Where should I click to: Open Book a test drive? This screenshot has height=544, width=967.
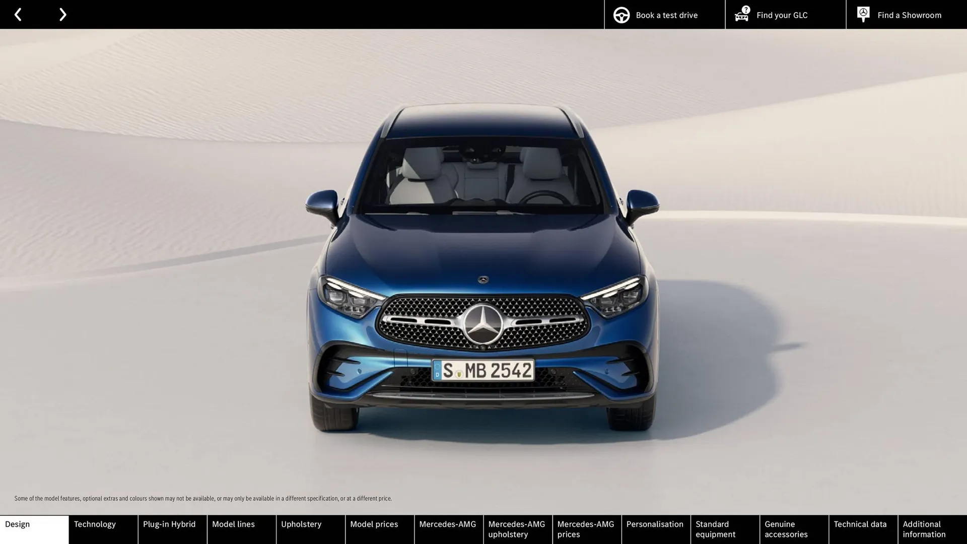[667, 15]
